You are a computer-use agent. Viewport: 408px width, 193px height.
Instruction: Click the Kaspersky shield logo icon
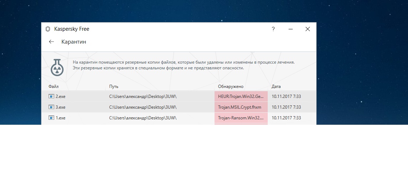(47, 29)
